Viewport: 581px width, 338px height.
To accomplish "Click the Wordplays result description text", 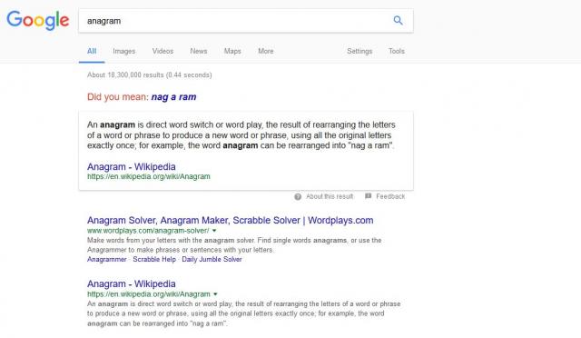I will pos(234,245).
